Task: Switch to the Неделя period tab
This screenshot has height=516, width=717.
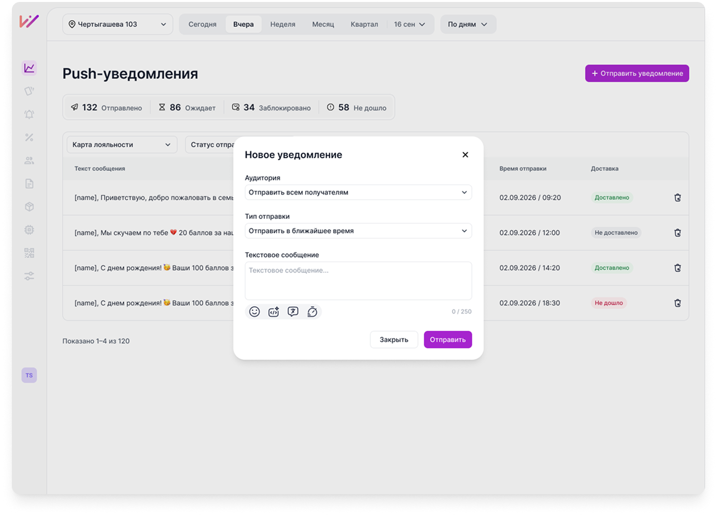Action: coord(283,24)
